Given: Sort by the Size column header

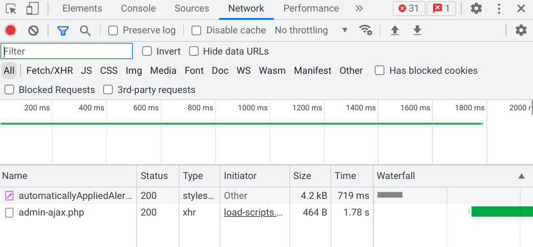Looking at the screenshot, I should point(310,176).
